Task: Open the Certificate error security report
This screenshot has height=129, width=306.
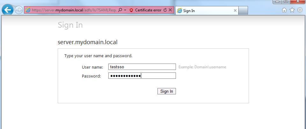Action: tap(148, 10)
